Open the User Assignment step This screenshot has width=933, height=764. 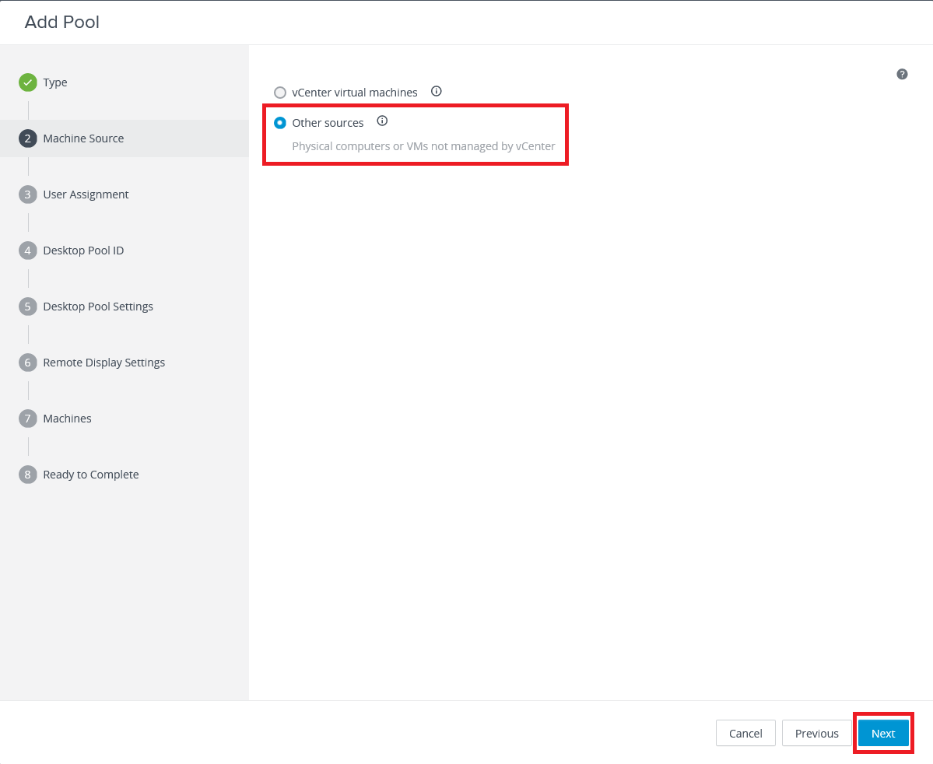click(x=86, y=195)
